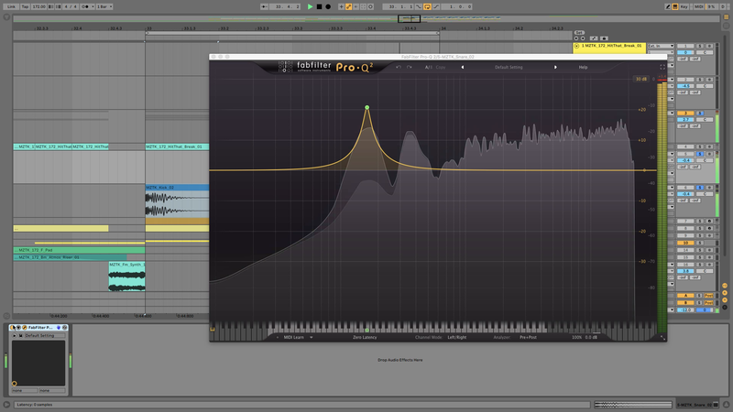The height and width of the screenshot is (412, 733).
Task: Select the green EQ band node at the peak
Action: click(367, 107)
